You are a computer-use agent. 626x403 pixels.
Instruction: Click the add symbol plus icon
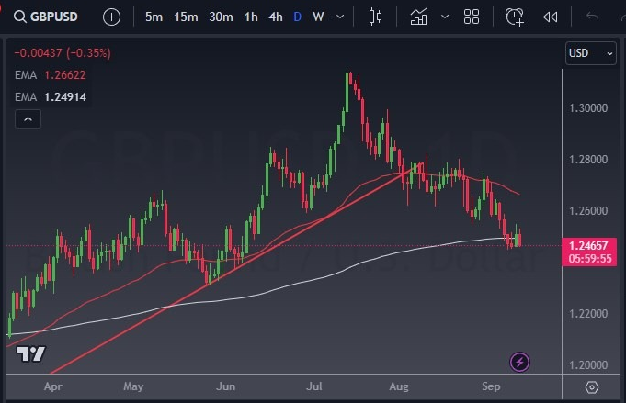pos(111,17)
